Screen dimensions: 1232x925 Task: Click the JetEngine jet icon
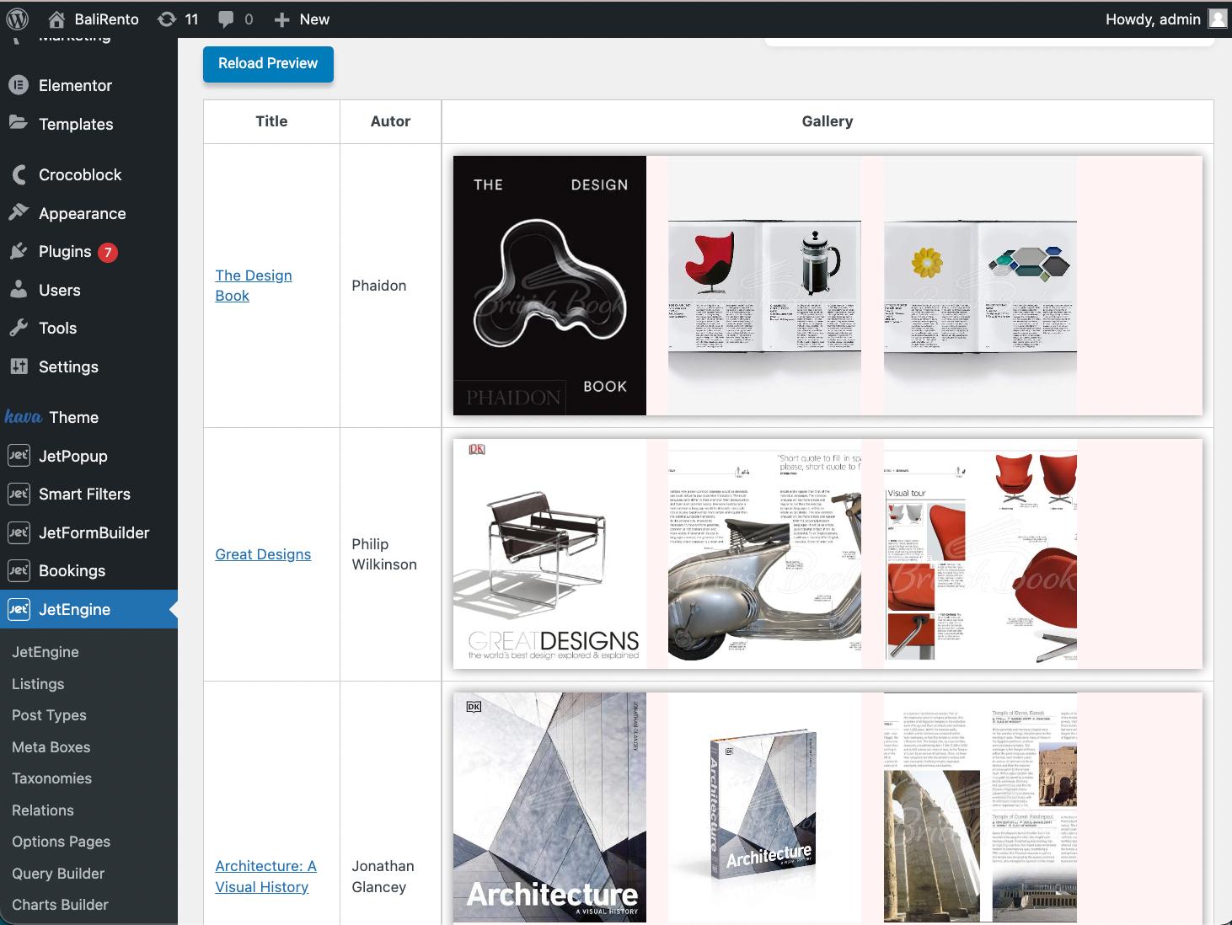tap(19, 609)
